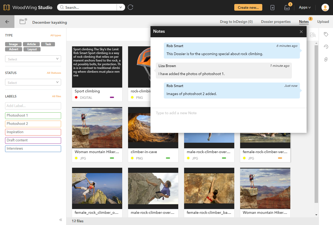The height and width of the screenshot is (225, 333).
Task: Toggle the Photoshoot 1 label filter
Action: 33,116
